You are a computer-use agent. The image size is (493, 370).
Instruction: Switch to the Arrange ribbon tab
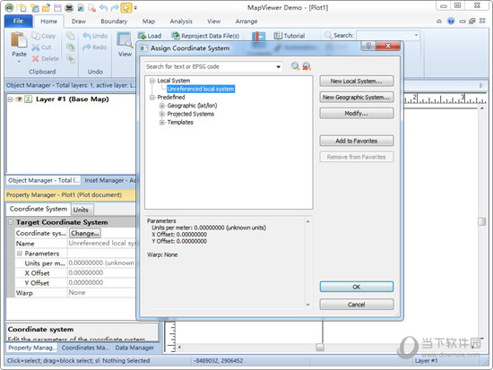click(x=246, y=22)
